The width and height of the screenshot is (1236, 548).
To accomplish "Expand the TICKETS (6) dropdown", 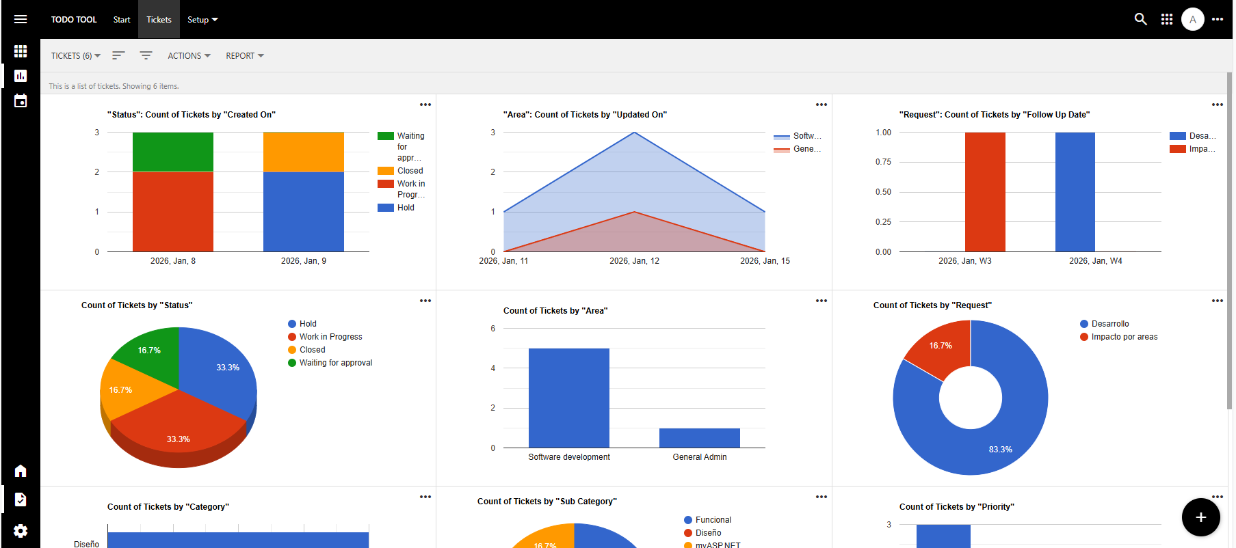I will tap(75, 56).
